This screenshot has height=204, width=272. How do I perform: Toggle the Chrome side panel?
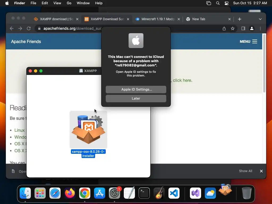tap(243, 28)
